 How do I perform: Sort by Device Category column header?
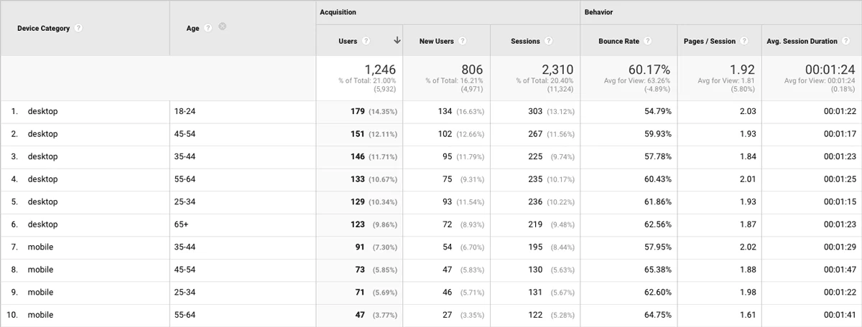click(x=44, y=29)
